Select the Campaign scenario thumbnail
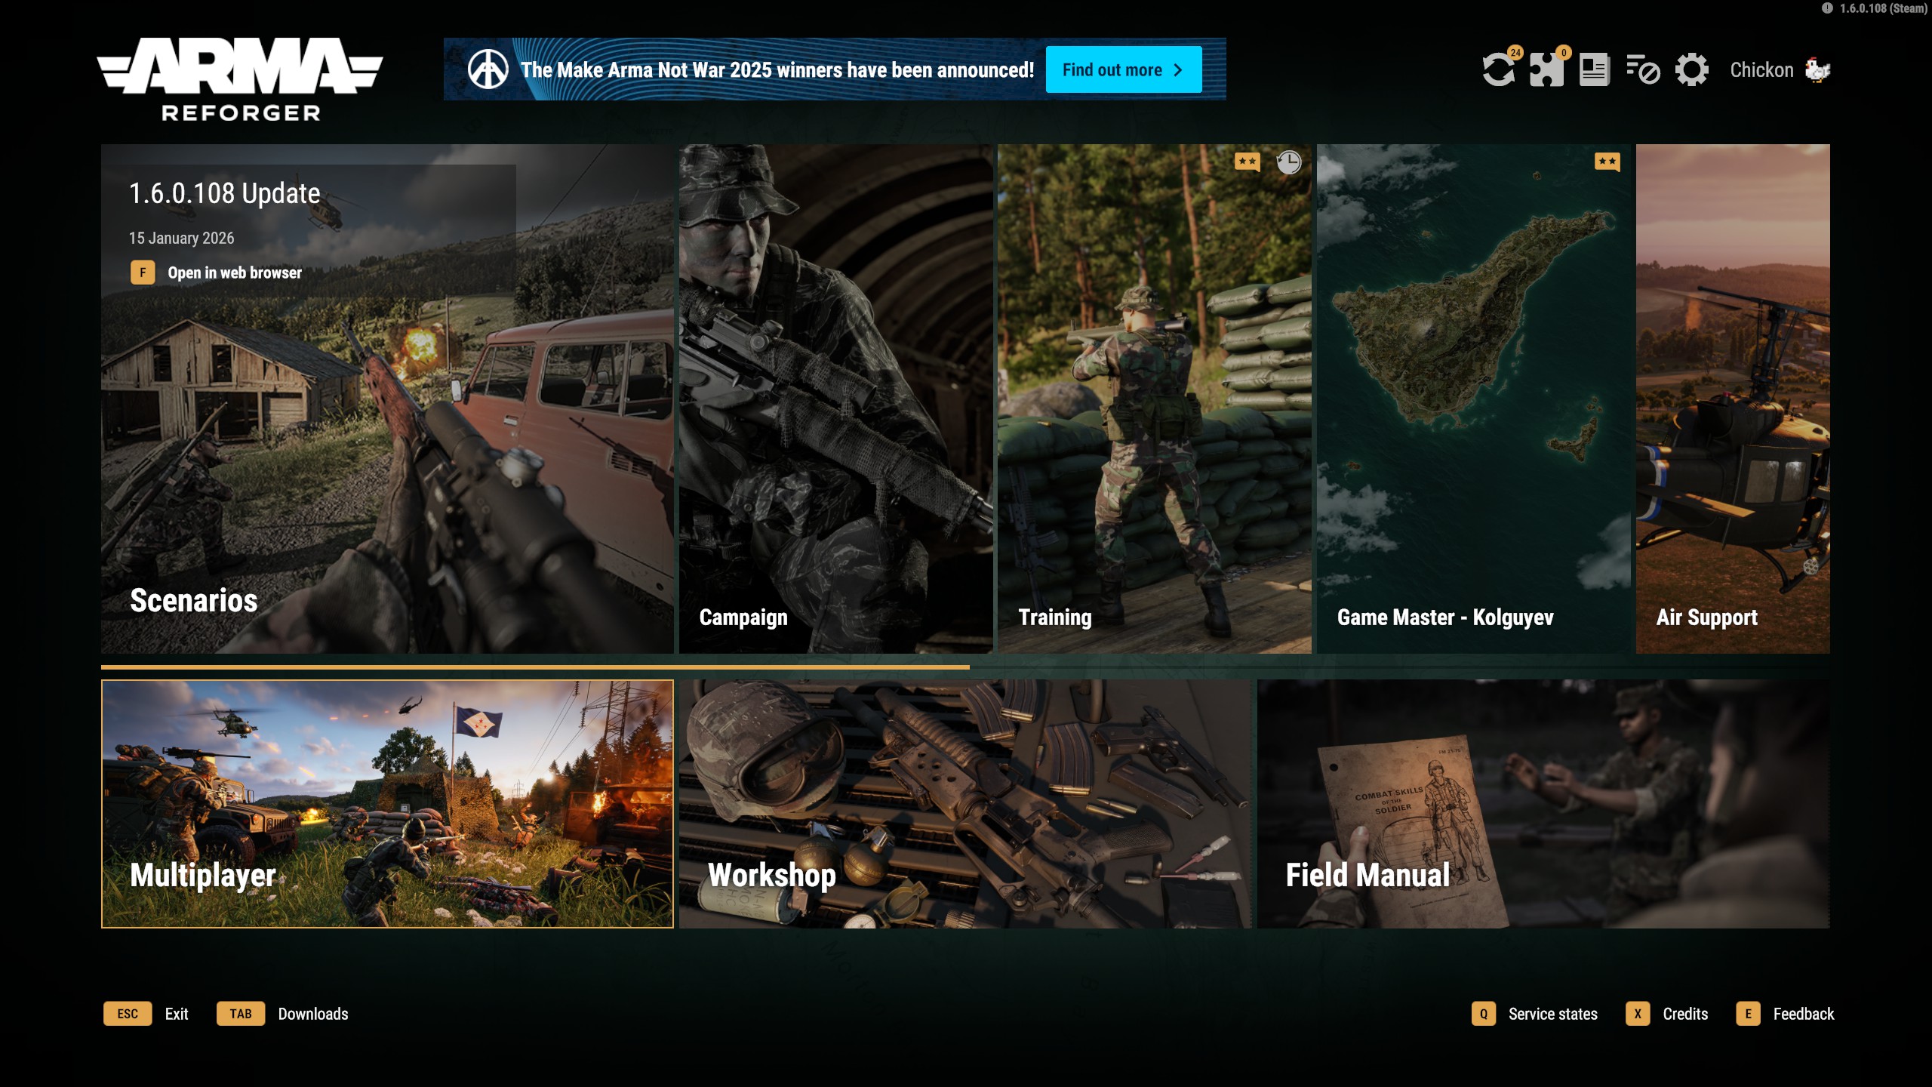Viewport: 1932px width, 1087px height. coord(835,399)
